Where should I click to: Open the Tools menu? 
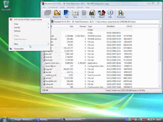[62, 7]
